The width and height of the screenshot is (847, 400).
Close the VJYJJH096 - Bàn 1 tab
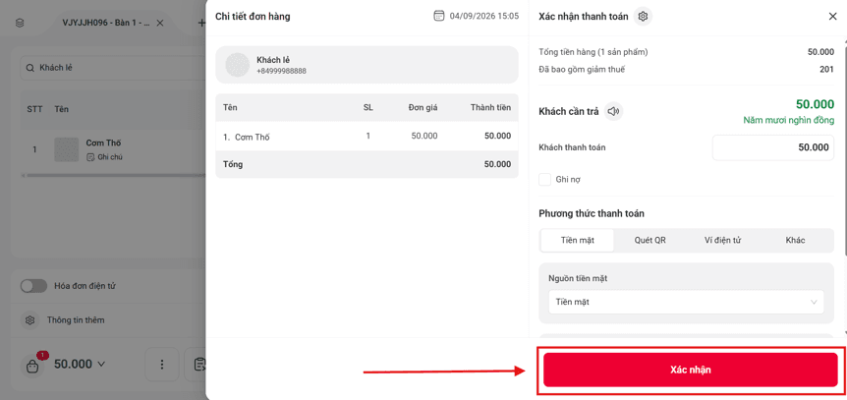160,24
